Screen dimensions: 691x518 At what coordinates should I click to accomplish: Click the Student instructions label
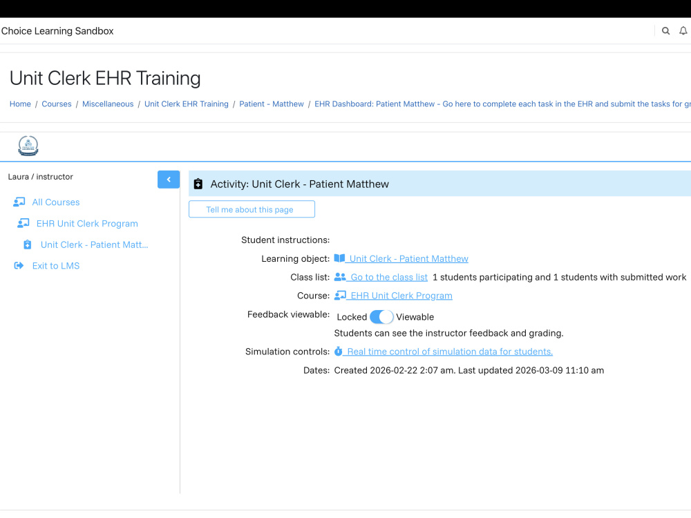(285, 240)
